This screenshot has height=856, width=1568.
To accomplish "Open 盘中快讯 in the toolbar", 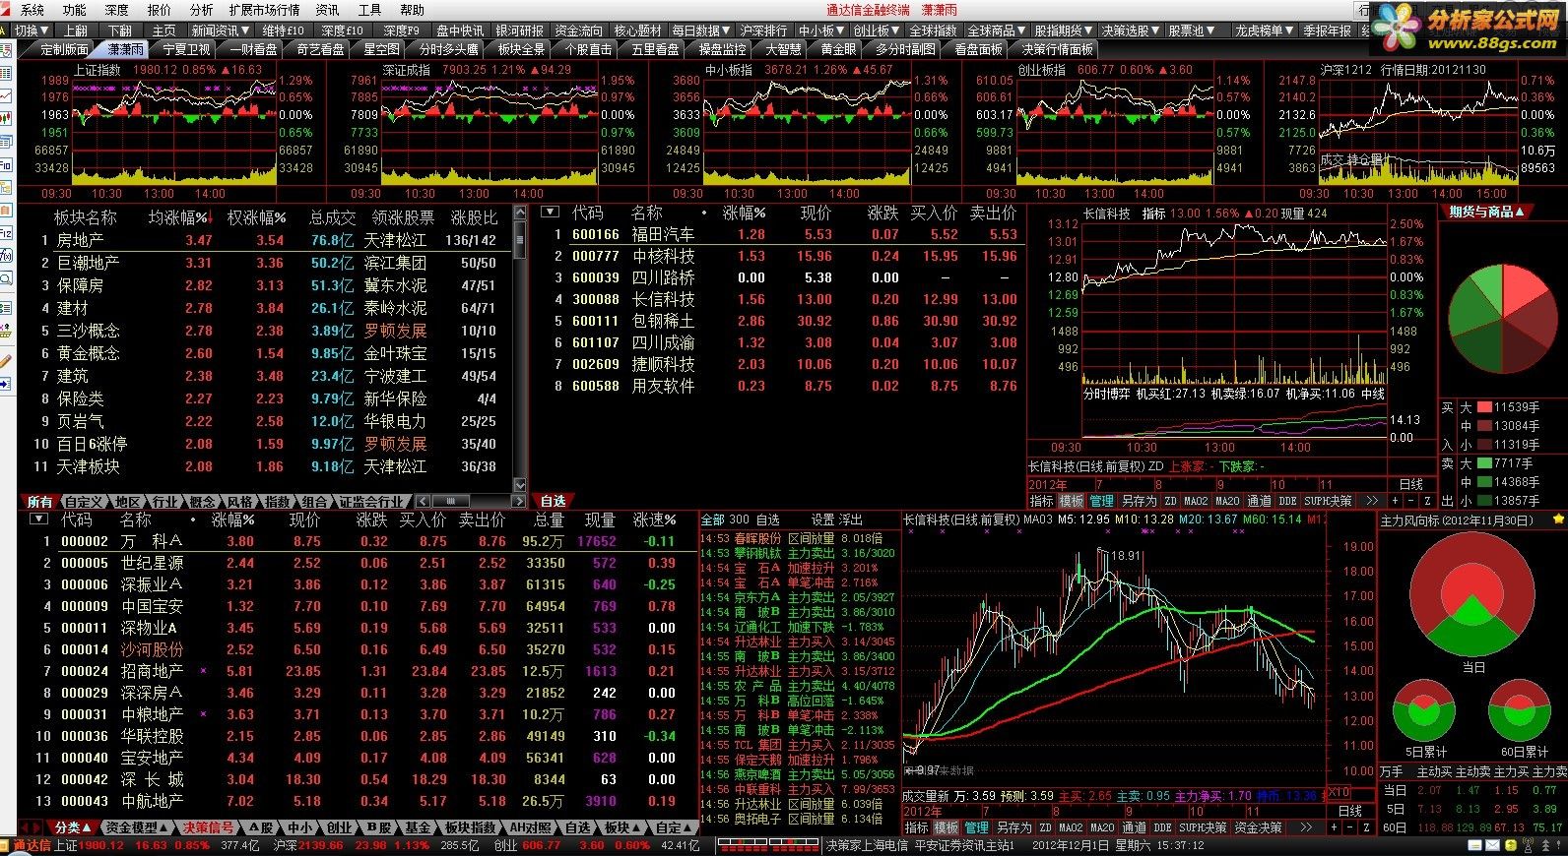I will (x=461, y=31).
